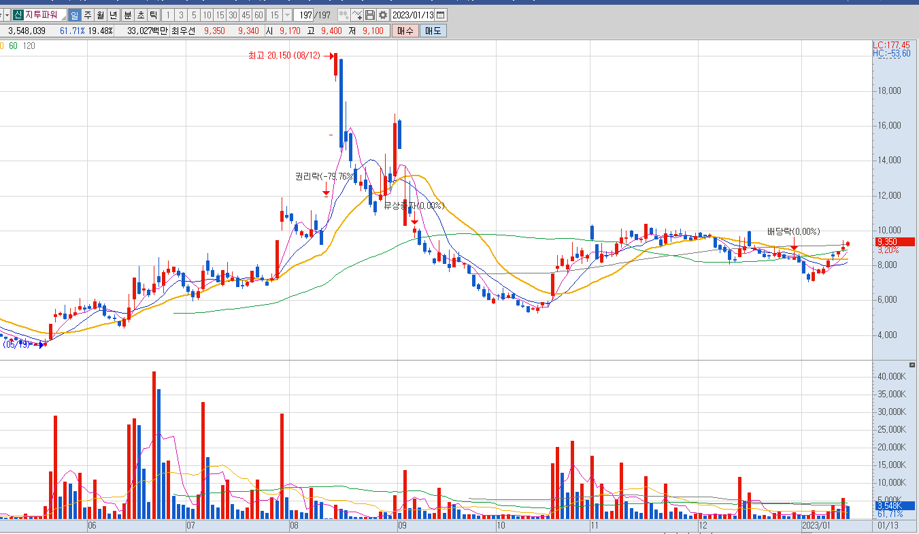Click the open price value 9,170
This screenshot has height=534, width=919.
pyautogui.click(x=290, y=31)
